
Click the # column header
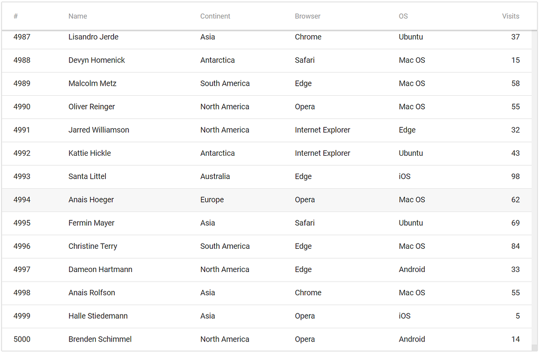click(x=15, y=16)
